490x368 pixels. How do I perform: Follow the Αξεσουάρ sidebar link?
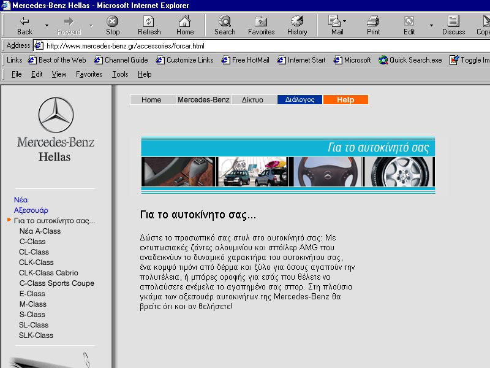coord(31,210)
